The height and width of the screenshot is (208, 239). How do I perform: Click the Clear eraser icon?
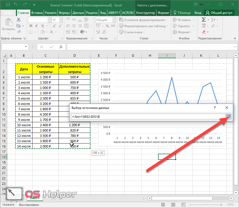pos(204,32)
